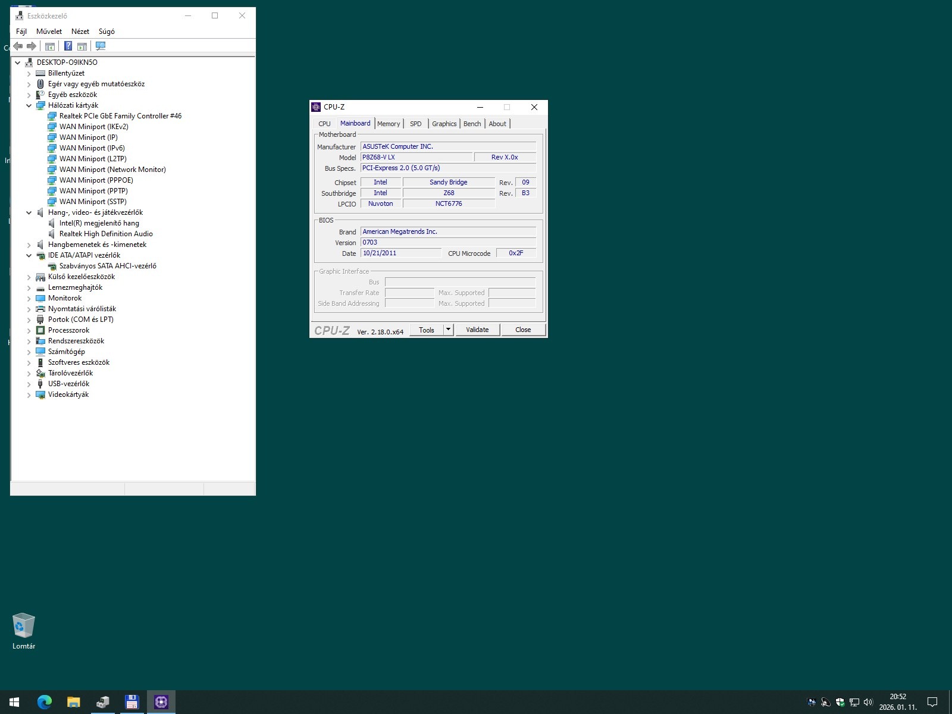This screenshot has width=952, height=714.
Task: Toggle the console tree pane toolbar icon
Action: tap(50, 46)
